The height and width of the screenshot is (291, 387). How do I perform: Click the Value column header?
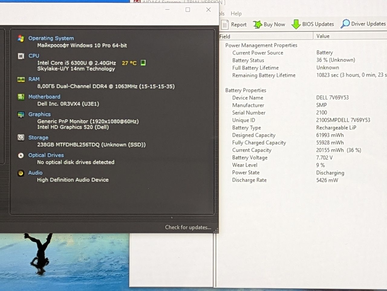point(350,36)
